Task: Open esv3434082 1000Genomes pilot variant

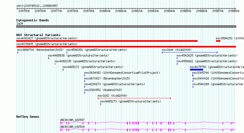Action: (x=122, y=73)
